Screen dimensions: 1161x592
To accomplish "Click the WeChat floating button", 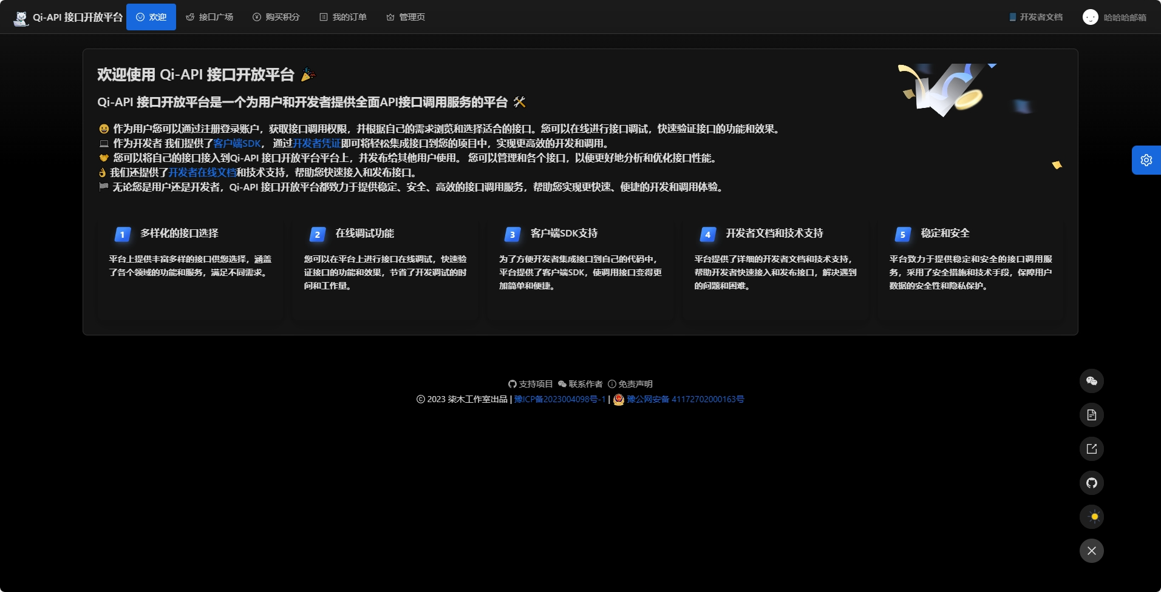I will (1092, 381).
